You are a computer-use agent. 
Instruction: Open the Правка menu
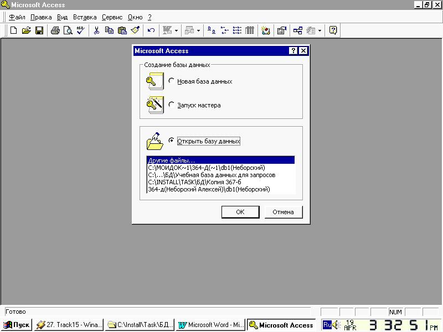click(41, 17)
